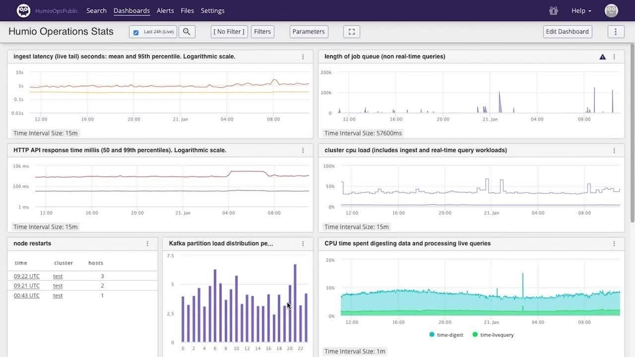This screenshot has width=635, height=357.
Task: Toggle the Last 24h Live checkbox
Action: (x=136, y=32)
